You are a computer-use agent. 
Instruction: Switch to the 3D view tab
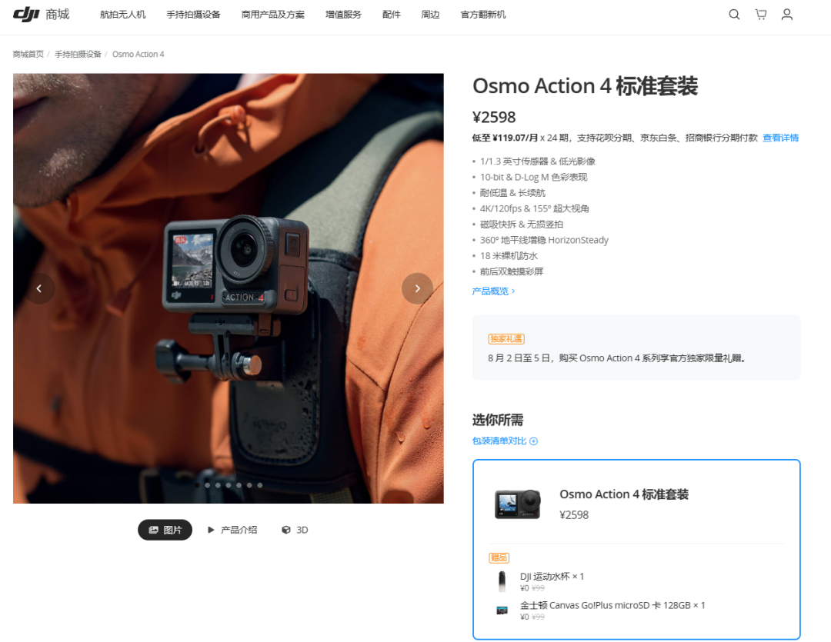[295, 530]
